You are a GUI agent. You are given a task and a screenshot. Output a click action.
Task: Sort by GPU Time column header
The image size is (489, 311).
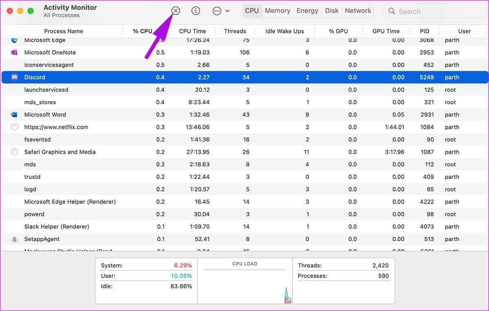(386, 31)
